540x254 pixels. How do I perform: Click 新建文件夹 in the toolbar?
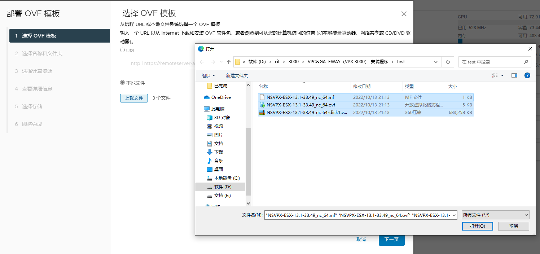click(x=237, y=76)
